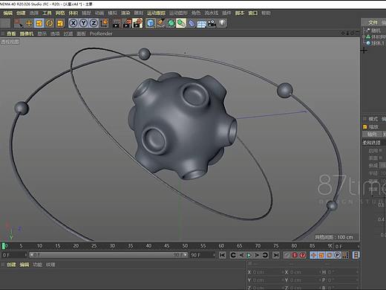This screenshot has width=386, height=290.
Task: Open the material manager 编辑 menu
Action: (x=24, y=265)
